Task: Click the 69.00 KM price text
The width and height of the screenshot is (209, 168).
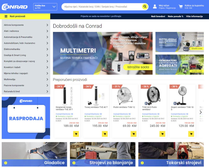Action: [x=129, y=126]
